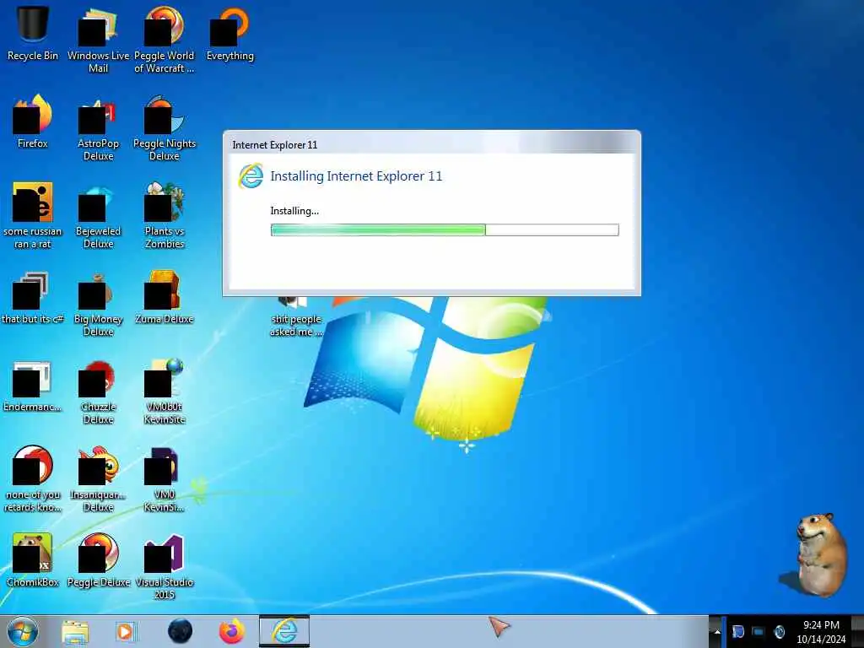Open the volume speaker tray icon

pyautogui.click(x=779, y=632)
